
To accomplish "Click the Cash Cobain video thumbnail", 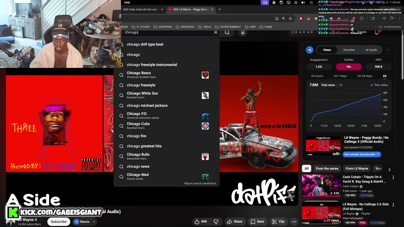I will click(x=321, y=185).
